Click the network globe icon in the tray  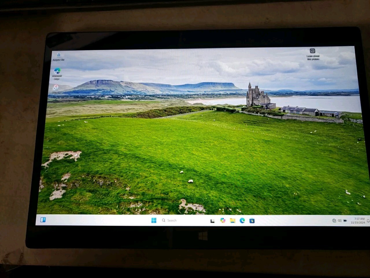[x=334, y=221]
